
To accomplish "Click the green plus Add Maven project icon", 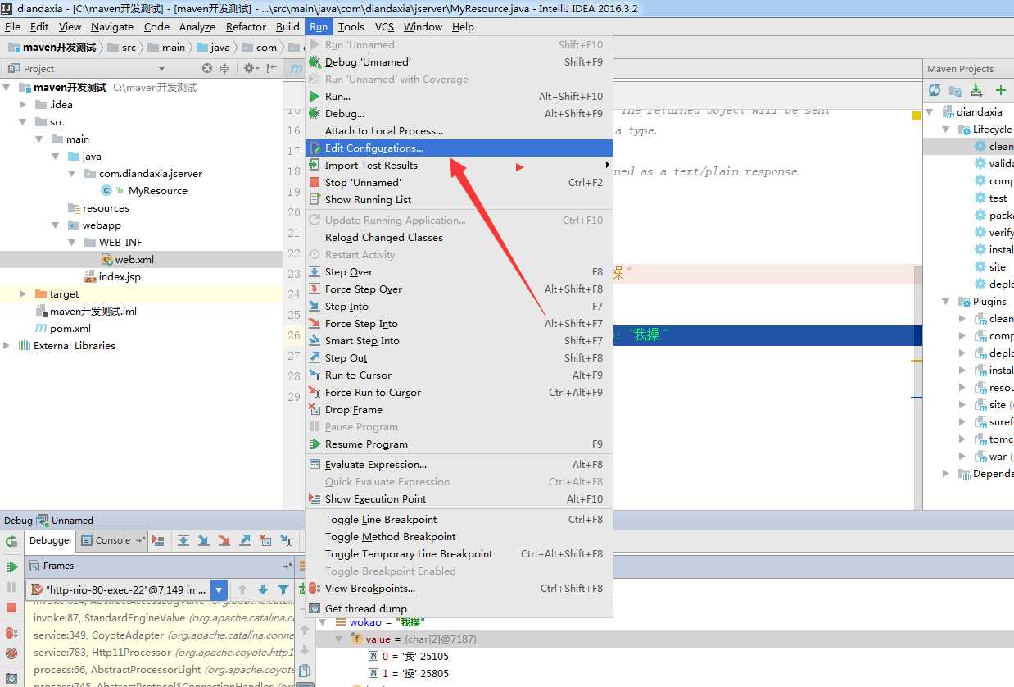I will (1001, 90).
